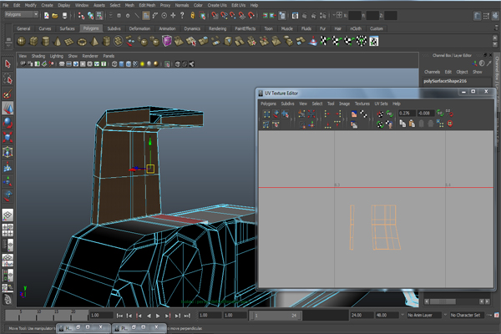Click the pyramid primitive shelf icon
Screen dimensions: 501x334
94,41
